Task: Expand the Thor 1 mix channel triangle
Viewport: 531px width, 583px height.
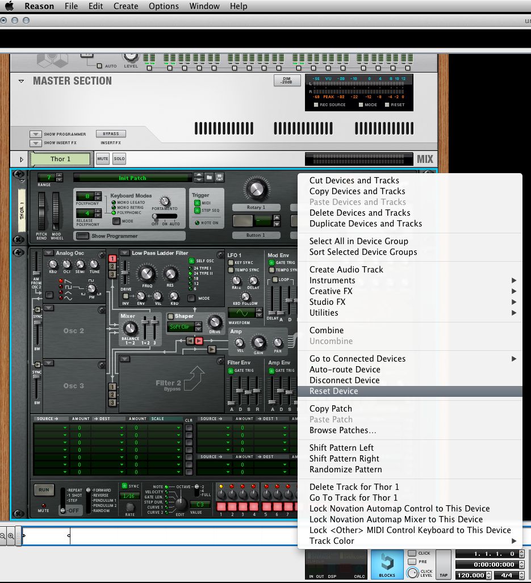Action: click(x=21, y=160)
